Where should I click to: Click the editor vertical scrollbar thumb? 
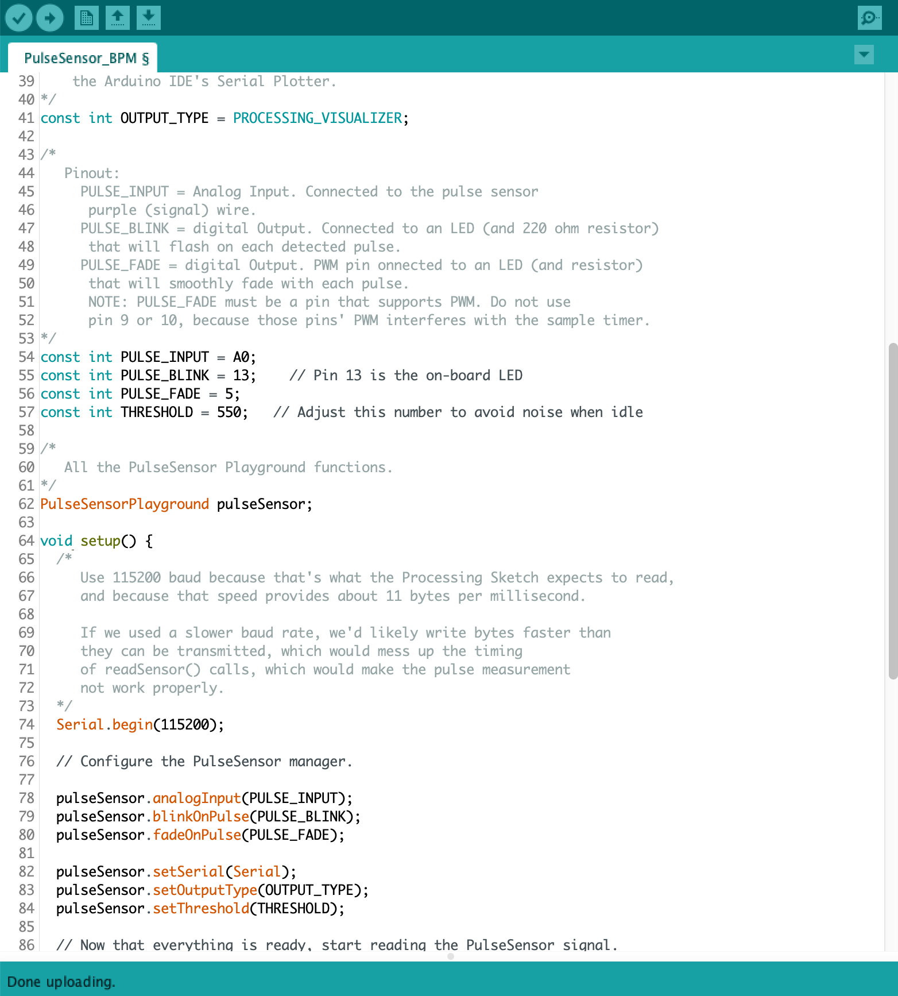(x=892, y=511)
